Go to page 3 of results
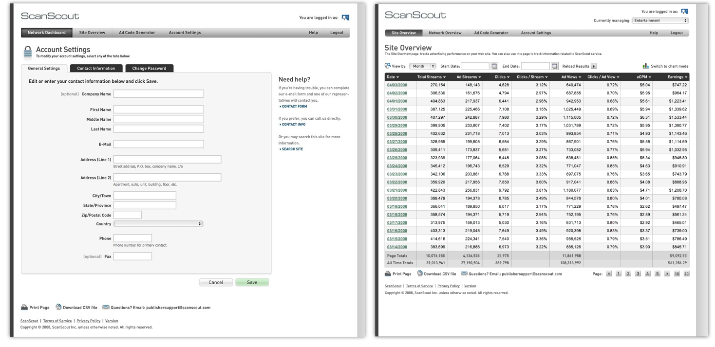Image resolution: width=715 pixels, height=347 pixels. (x=638, y=274)
